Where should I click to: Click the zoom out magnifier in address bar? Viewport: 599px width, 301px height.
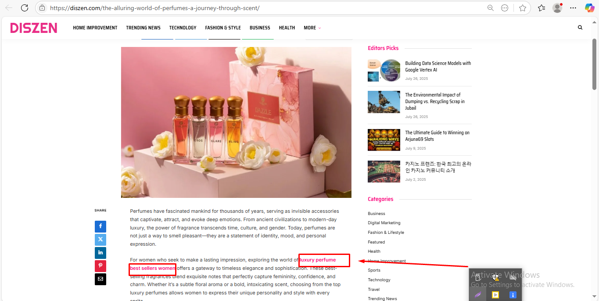(x=491, y=8)
